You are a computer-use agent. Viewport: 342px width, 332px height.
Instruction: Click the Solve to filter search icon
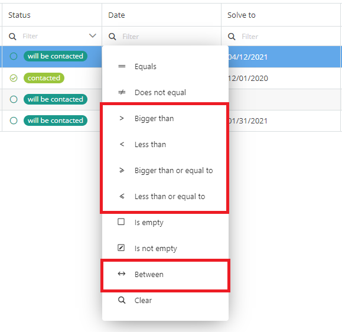coord(232,37)
